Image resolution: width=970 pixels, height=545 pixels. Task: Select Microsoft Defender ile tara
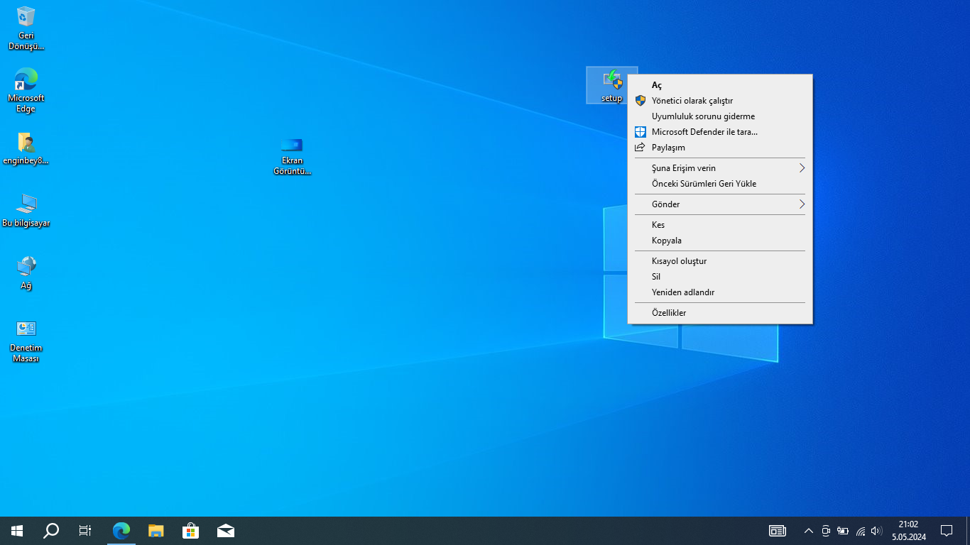[x=720, y=132]
